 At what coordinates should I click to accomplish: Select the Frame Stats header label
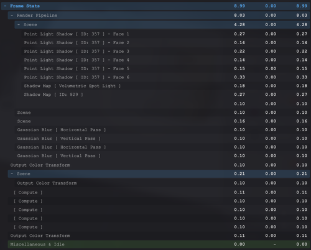(x=25, y=6)
